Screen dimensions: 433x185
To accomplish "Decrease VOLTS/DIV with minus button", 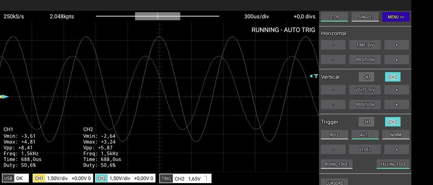I will (x=333, y=90).
